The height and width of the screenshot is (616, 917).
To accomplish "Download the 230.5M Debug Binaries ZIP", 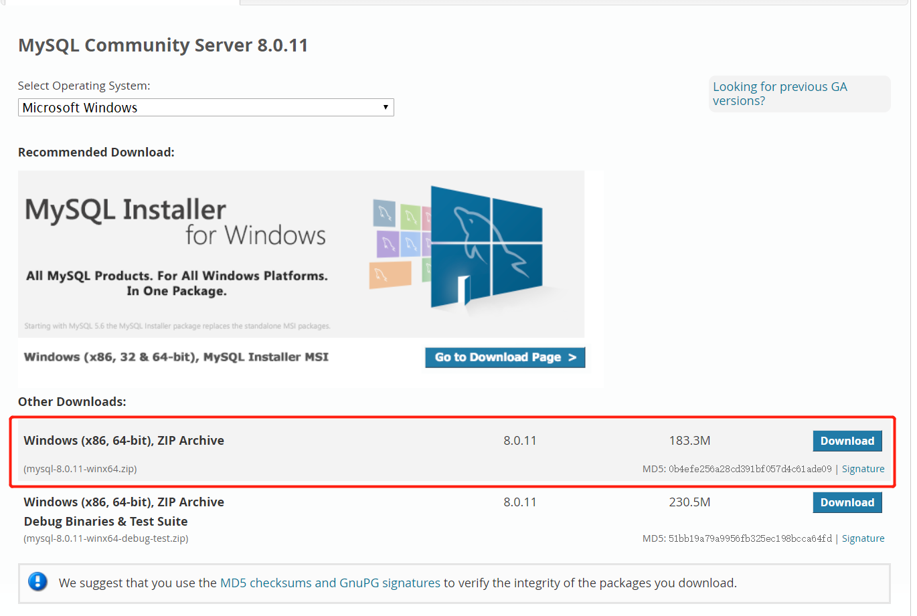I will point(847,502).
